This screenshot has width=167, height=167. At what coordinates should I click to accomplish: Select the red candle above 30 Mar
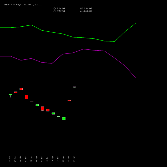click(x=21, y=89)
